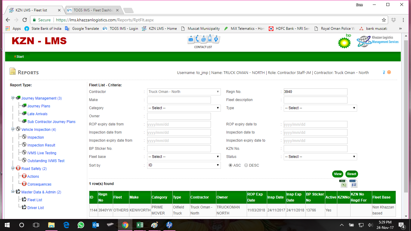Click the browser reload icon
The width and height of the screenshot is (411, 231).
pos(25,20)
